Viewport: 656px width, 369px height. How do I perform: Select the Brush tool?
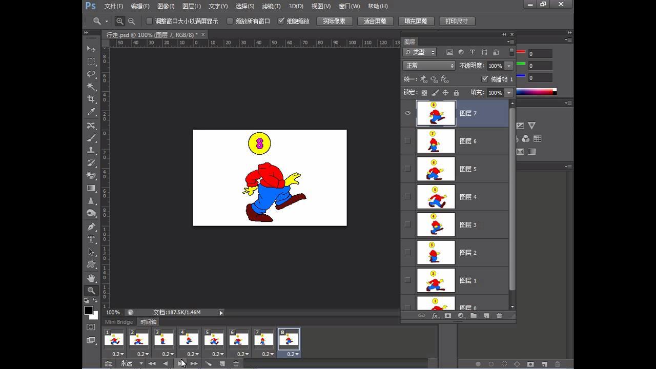[x=91, y=138]
